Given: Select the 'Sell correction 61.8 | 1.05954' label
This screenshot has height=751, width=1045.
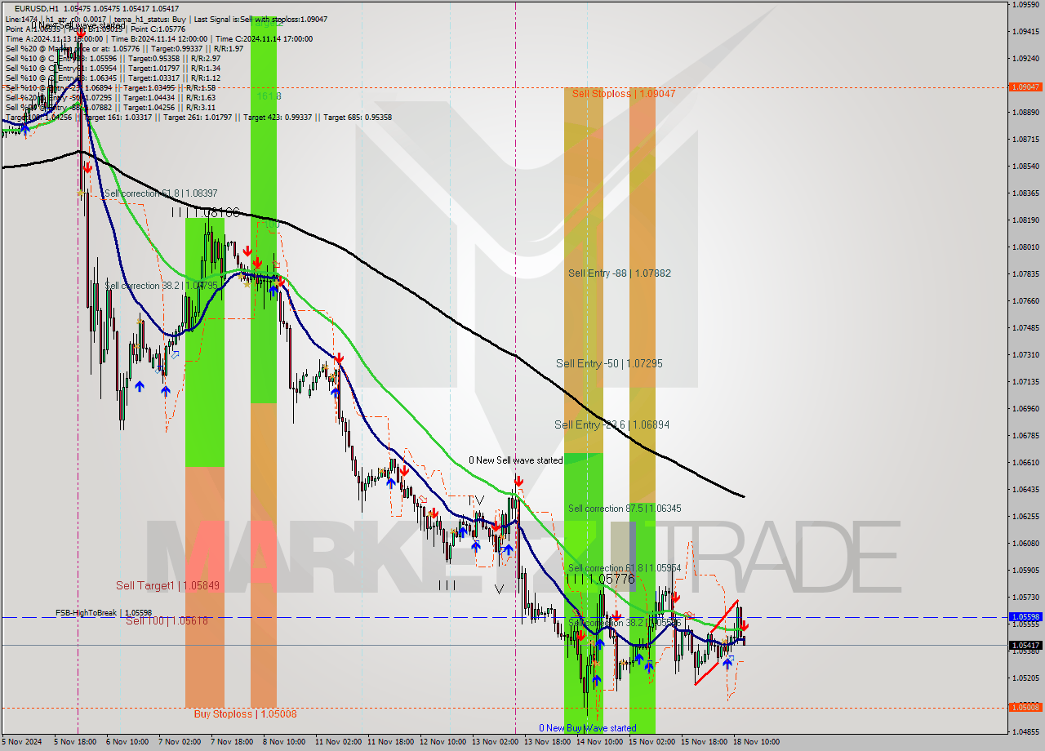Looking at the screenshot, I should [625, 568].
